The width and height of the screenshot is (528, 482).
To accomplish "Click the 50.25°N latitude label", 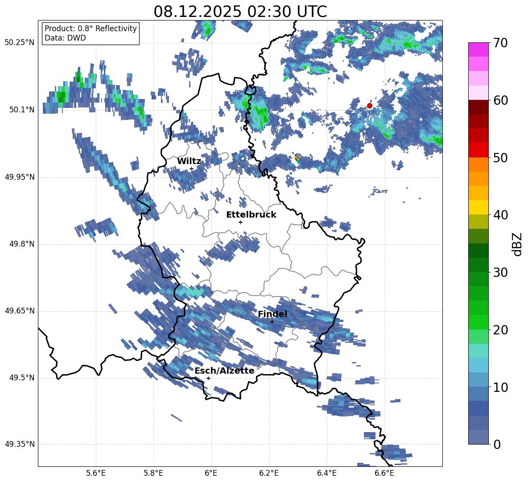I will (20, 42).
